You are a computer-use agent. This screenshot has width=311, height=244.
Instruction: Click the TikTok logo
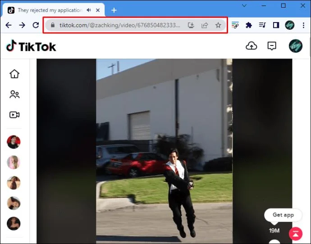tap(31, 46)
